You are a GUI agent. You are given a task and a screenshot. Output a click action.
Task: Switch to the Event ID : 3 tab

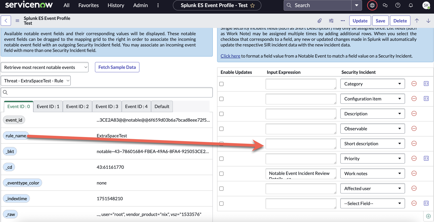point(107,106)
